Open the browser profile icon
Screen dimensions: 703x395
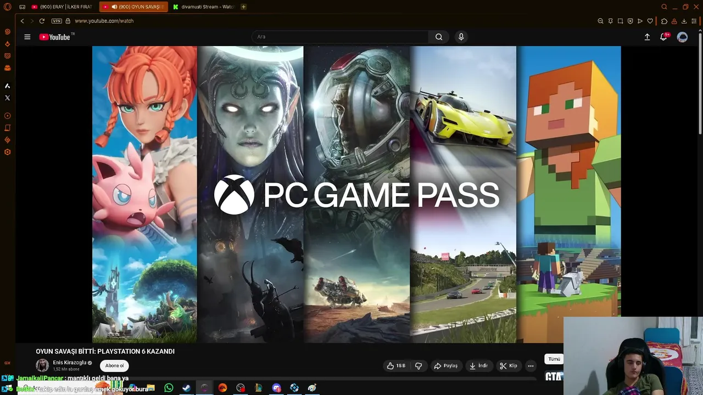[x=674, y=21]
